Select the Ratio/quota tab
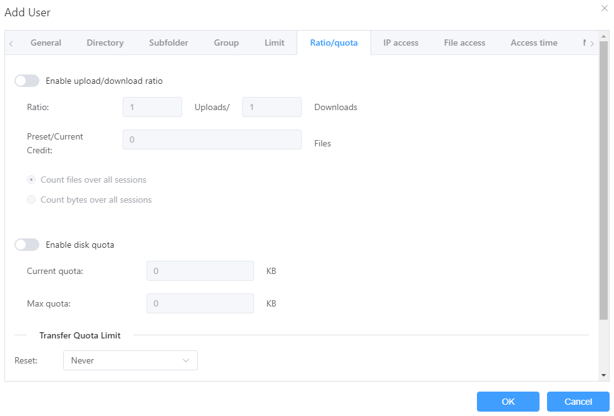The width and height of the screenshot is (614, 416). [334, 43]
